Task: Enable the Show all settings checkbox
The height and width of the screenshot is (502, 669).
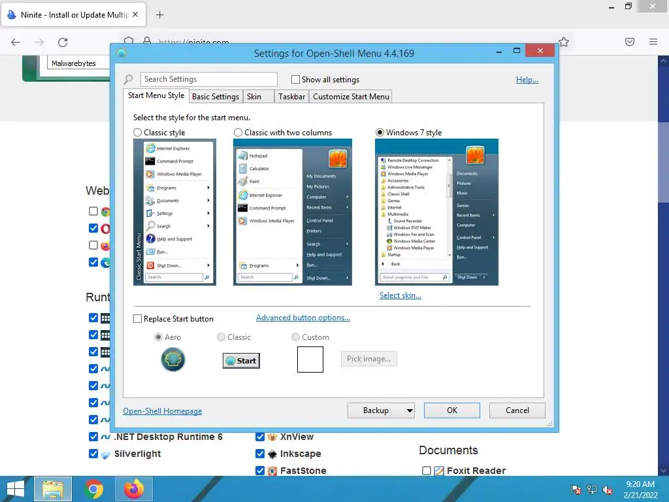Action: [x=295, y=79]
